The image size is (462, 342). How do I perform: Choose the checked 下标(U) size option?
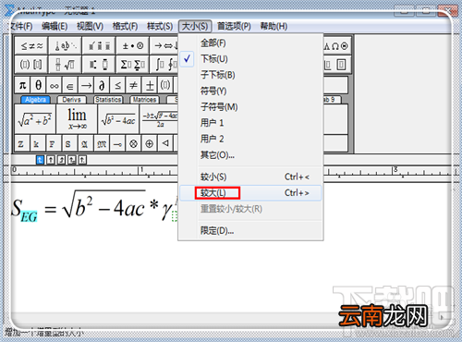(250, 59)
